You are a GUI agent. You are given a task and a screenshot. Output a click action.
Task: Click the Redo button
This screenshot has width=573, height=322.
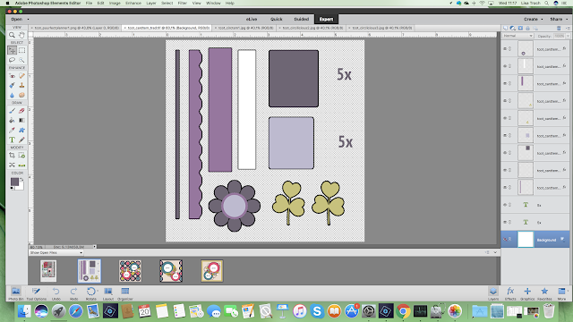click(73, 293)
